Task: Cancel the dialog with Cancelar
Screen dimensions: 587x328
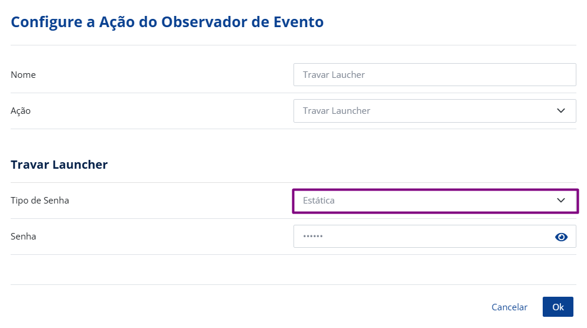Action: tap(509, 307)
